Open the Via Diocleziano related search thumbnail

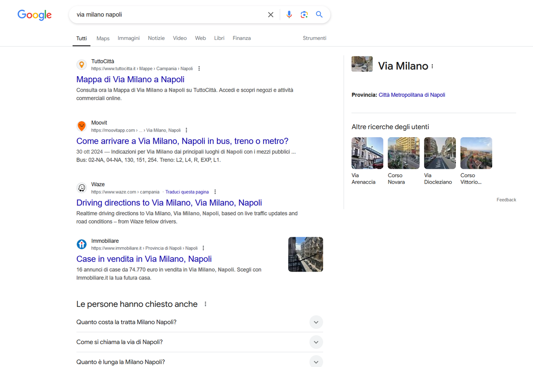pos(440,153)
